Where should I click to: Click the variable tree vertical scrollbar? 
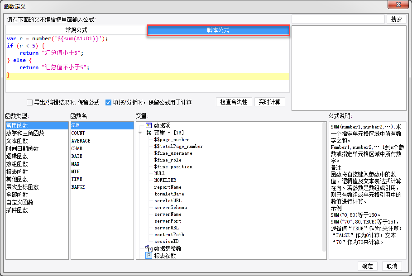tap(324, 186)
